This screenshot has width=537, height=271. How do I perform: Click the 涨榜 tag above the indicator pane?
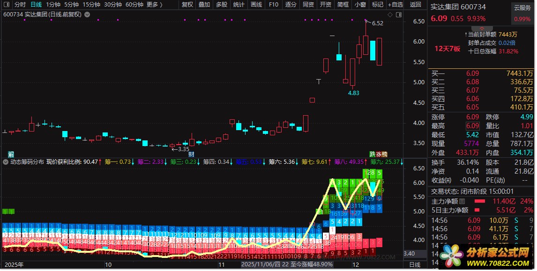pos(382,154)
